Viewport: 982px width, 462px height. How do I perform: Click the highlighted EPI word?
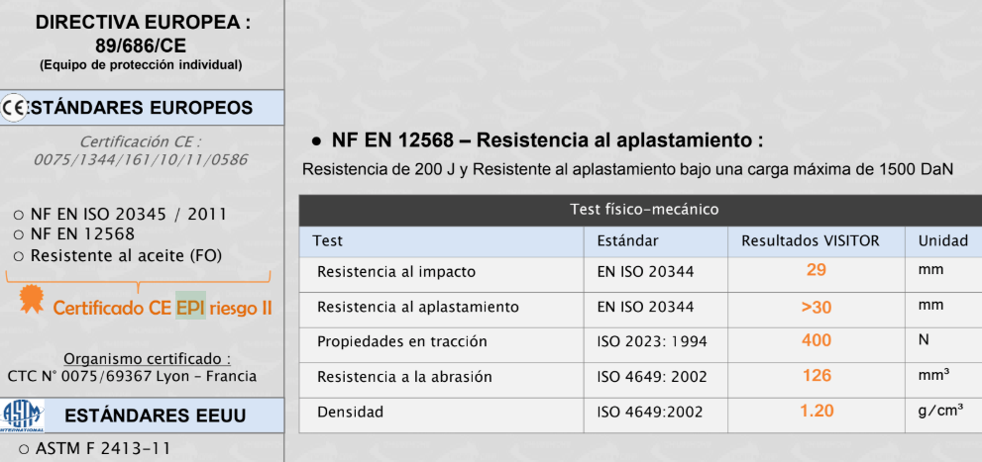(190, 307)
